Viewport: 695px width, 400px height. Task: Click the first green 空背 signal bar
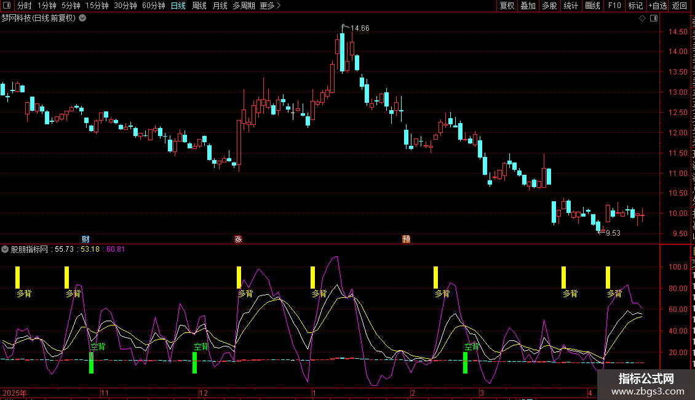click(x=91, y=362)
